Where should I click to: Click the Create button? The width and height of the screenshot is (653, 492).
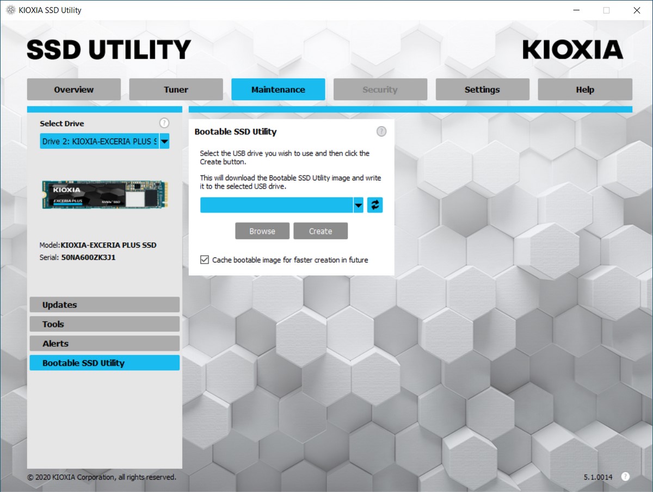pos(321,231)
